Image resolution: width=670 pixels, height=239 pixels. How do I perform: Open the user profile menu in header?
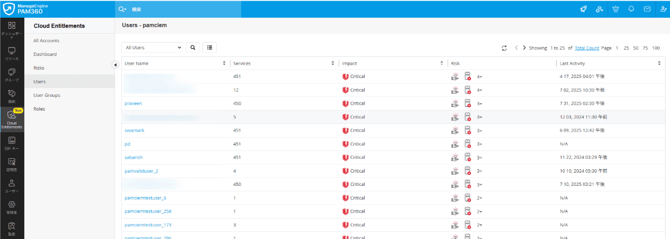(663, 9)
